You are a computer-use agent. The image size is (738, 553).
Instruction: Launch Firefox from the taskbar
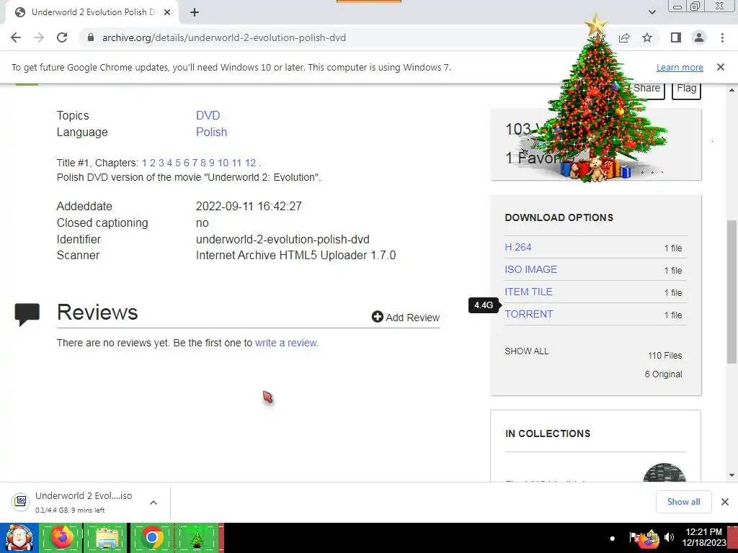[61, 538]
